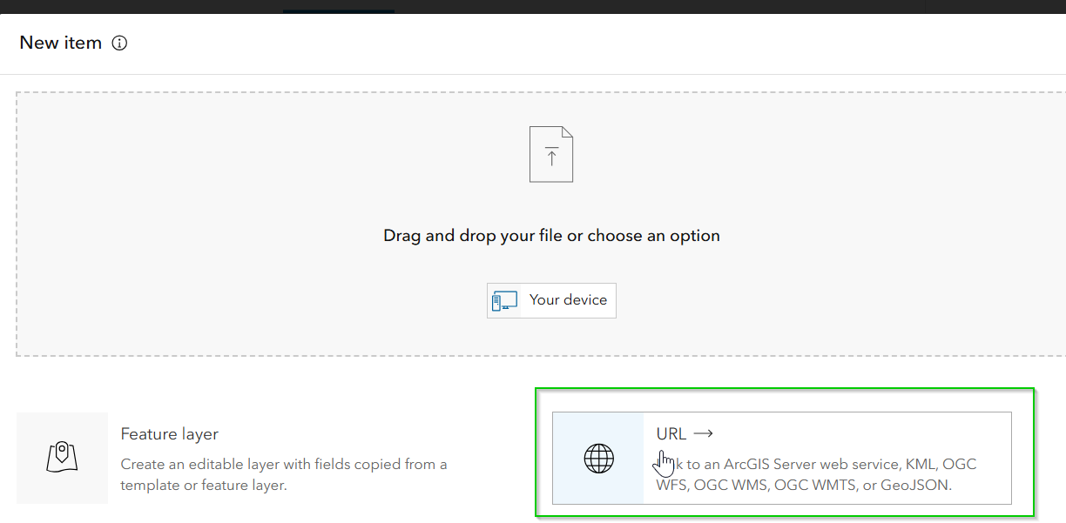
Task: Click the globe icon for URL option
Action: coord(598,458)
